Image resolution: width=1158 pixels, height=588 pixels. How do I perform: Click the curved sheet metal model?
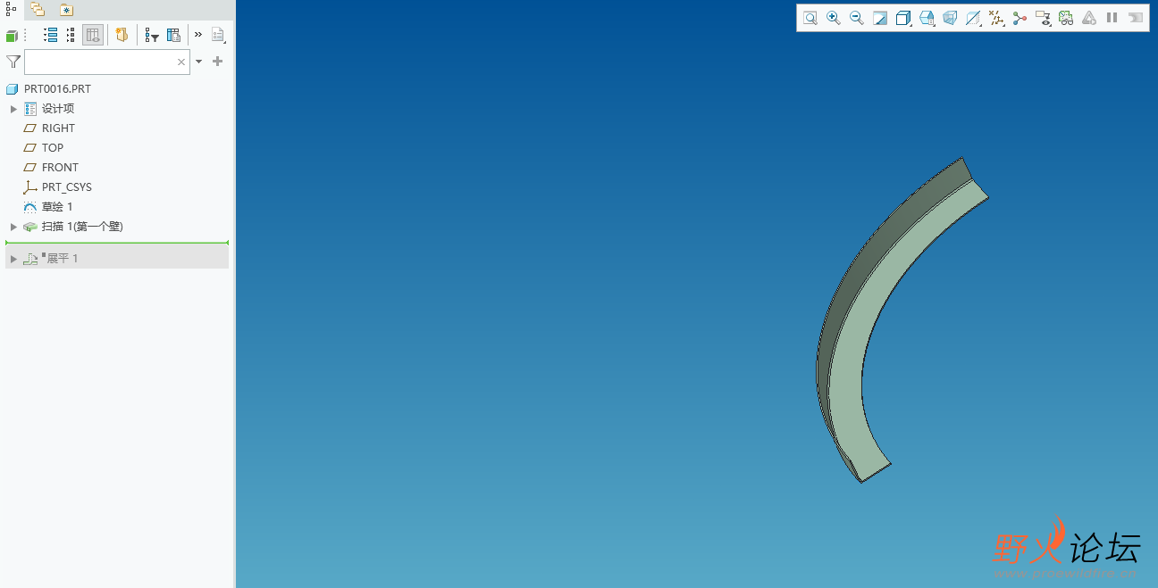click(844, 357)
